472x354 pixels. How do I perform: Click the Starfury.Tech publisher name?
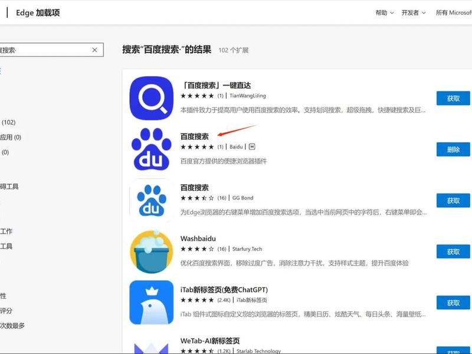pos(247,249)
